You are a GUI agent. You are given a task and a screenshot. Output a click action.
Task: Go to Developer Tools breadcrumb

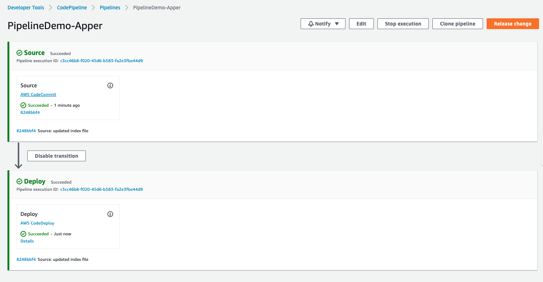click(x=26, y=8)
